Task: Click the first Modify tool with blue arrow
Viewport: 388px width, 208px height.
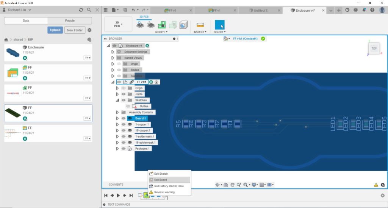Action: click(140, 25)
